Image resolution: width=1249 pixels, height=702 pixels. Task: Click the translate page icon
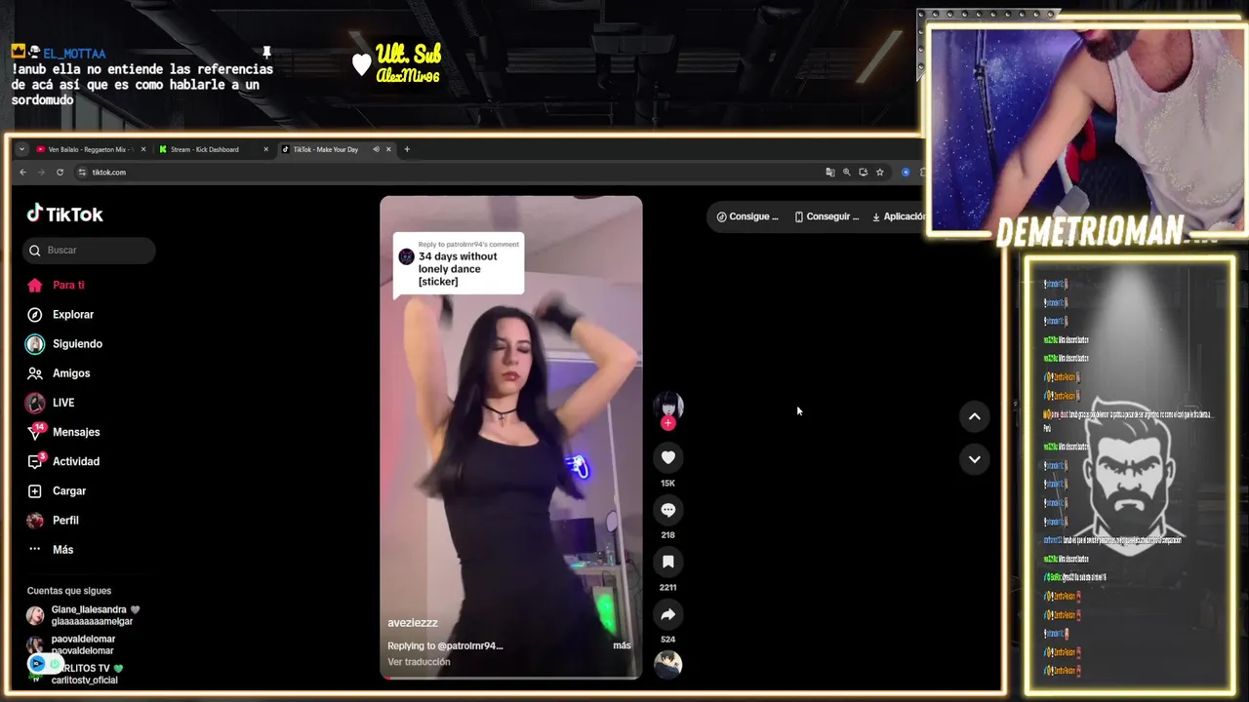point(830,173)
